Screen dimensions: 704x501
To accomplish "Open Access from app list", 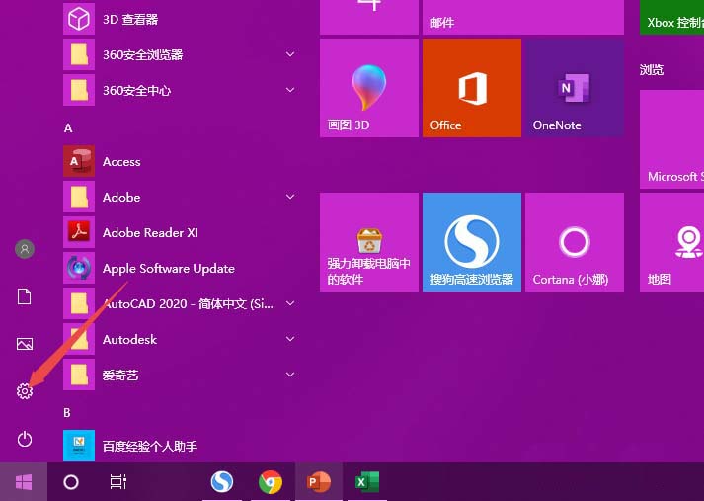I will [121, 161].
